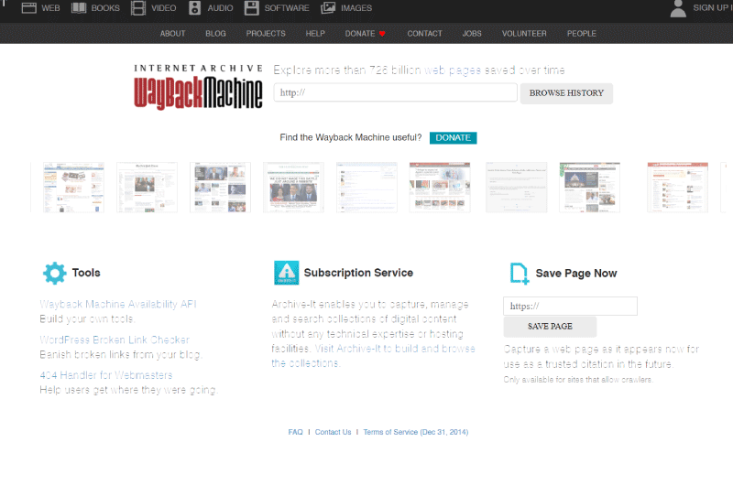Go to the BLOG menu item
The image size is (733, 485).
(215, 34)
